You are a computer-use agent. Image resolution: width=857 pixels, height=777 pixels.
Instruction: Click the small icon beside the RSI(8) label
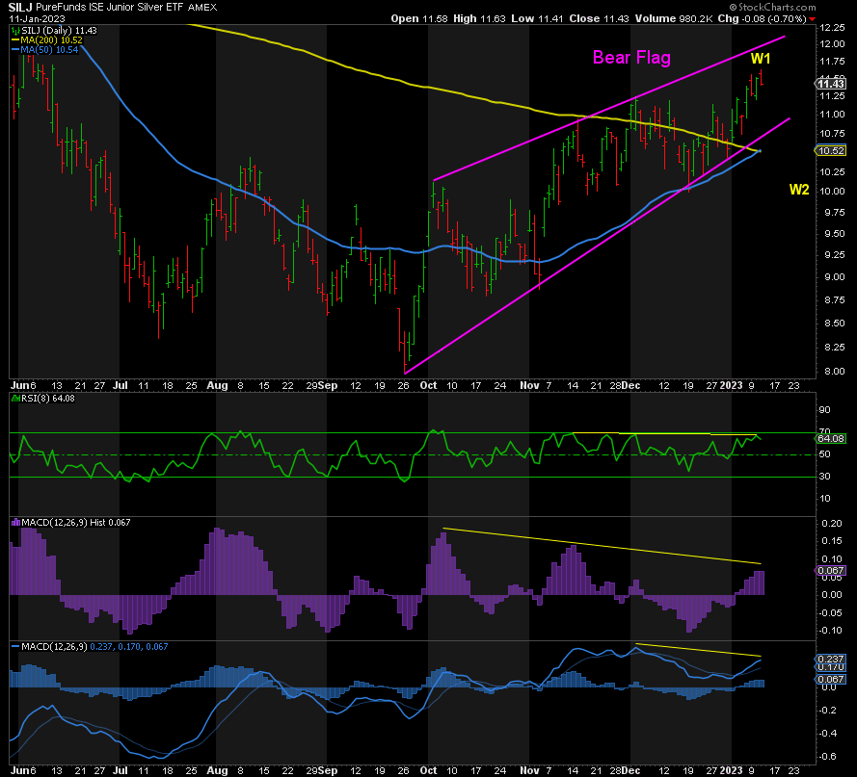click(x=15, y=399)
